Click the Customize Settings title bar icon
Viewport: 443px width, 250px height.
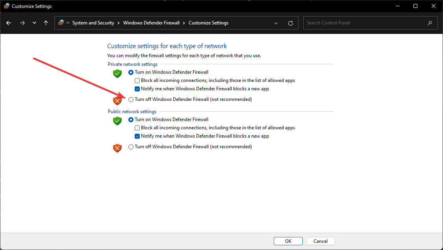(7, 6)
